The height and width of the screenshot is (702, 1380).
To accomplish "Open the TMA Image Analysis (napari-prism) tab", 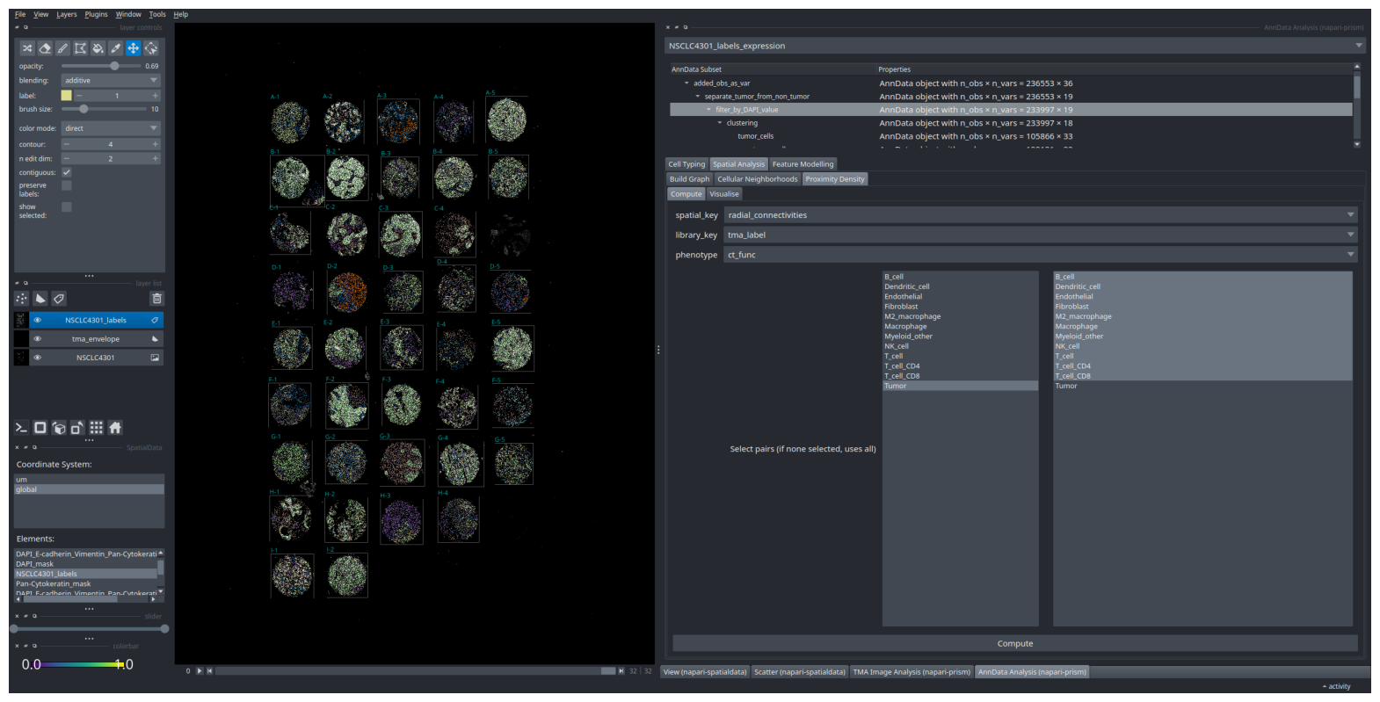I will 912,672.
